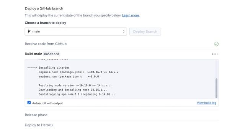Click the Deploy to Heroku step
This screenshot has width=245, height=138.
(x=39, y=125)
